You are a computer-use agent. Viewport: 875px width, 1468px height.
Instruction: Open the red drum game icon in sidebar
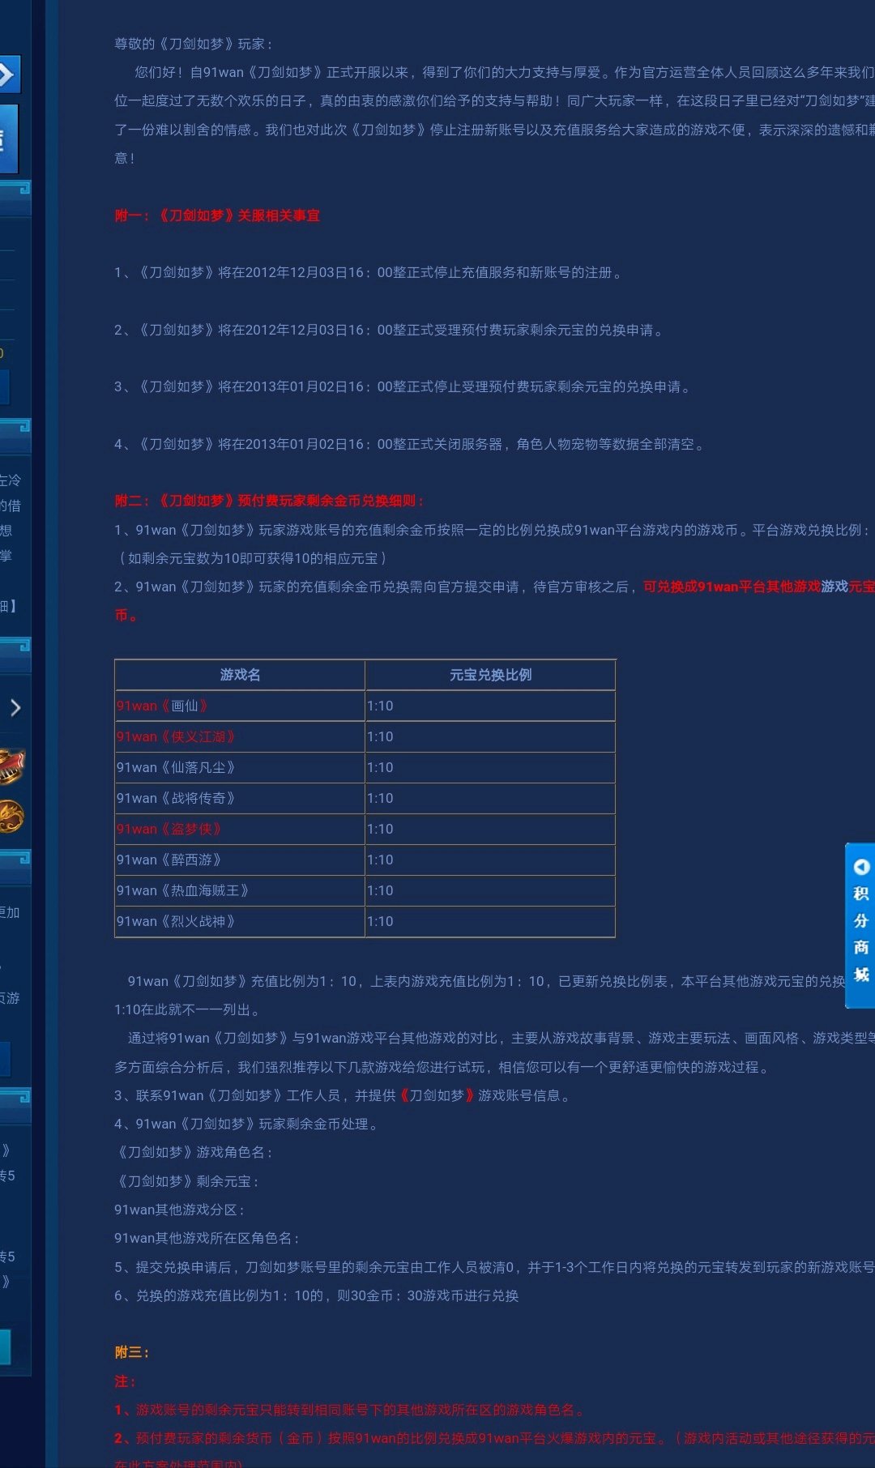[x=11, y=766]
